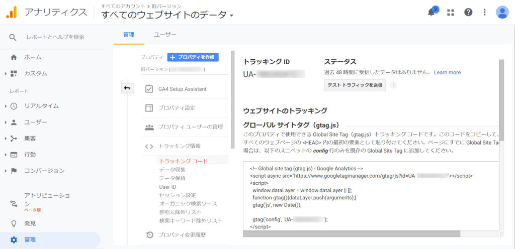The height and width of the screenshot is (249, 515).
Task: Click the レポートとヘルプを検索 search field
Action: pos(55,37)
